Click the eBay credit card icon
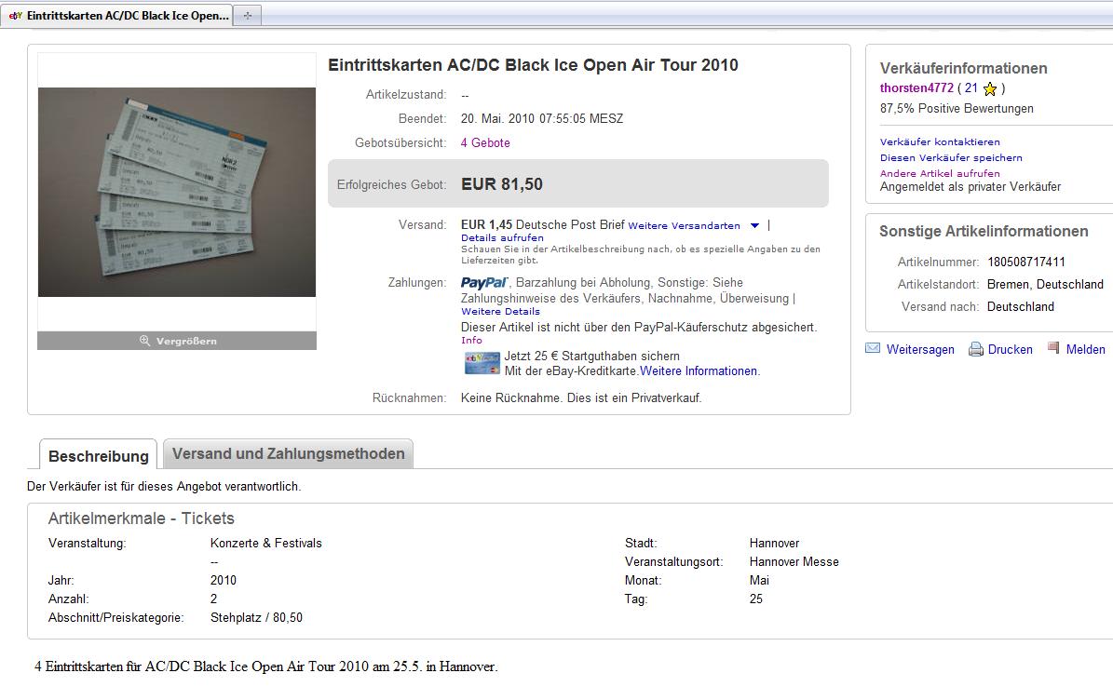1113x700 pixels. (x=482, y=363)
